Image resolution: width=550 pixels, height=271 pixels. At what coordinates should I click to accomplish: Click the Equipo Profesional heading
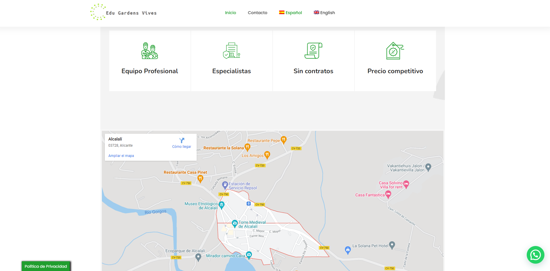click(x=150, y=71)
